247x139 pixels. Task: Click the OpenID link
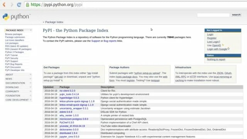pos(217,45)
